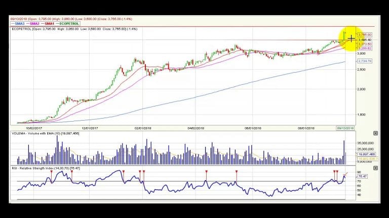Viewport: 389px width, 218px height.
Task: Close the RSI indicator panel
Action: click(375, 168)
